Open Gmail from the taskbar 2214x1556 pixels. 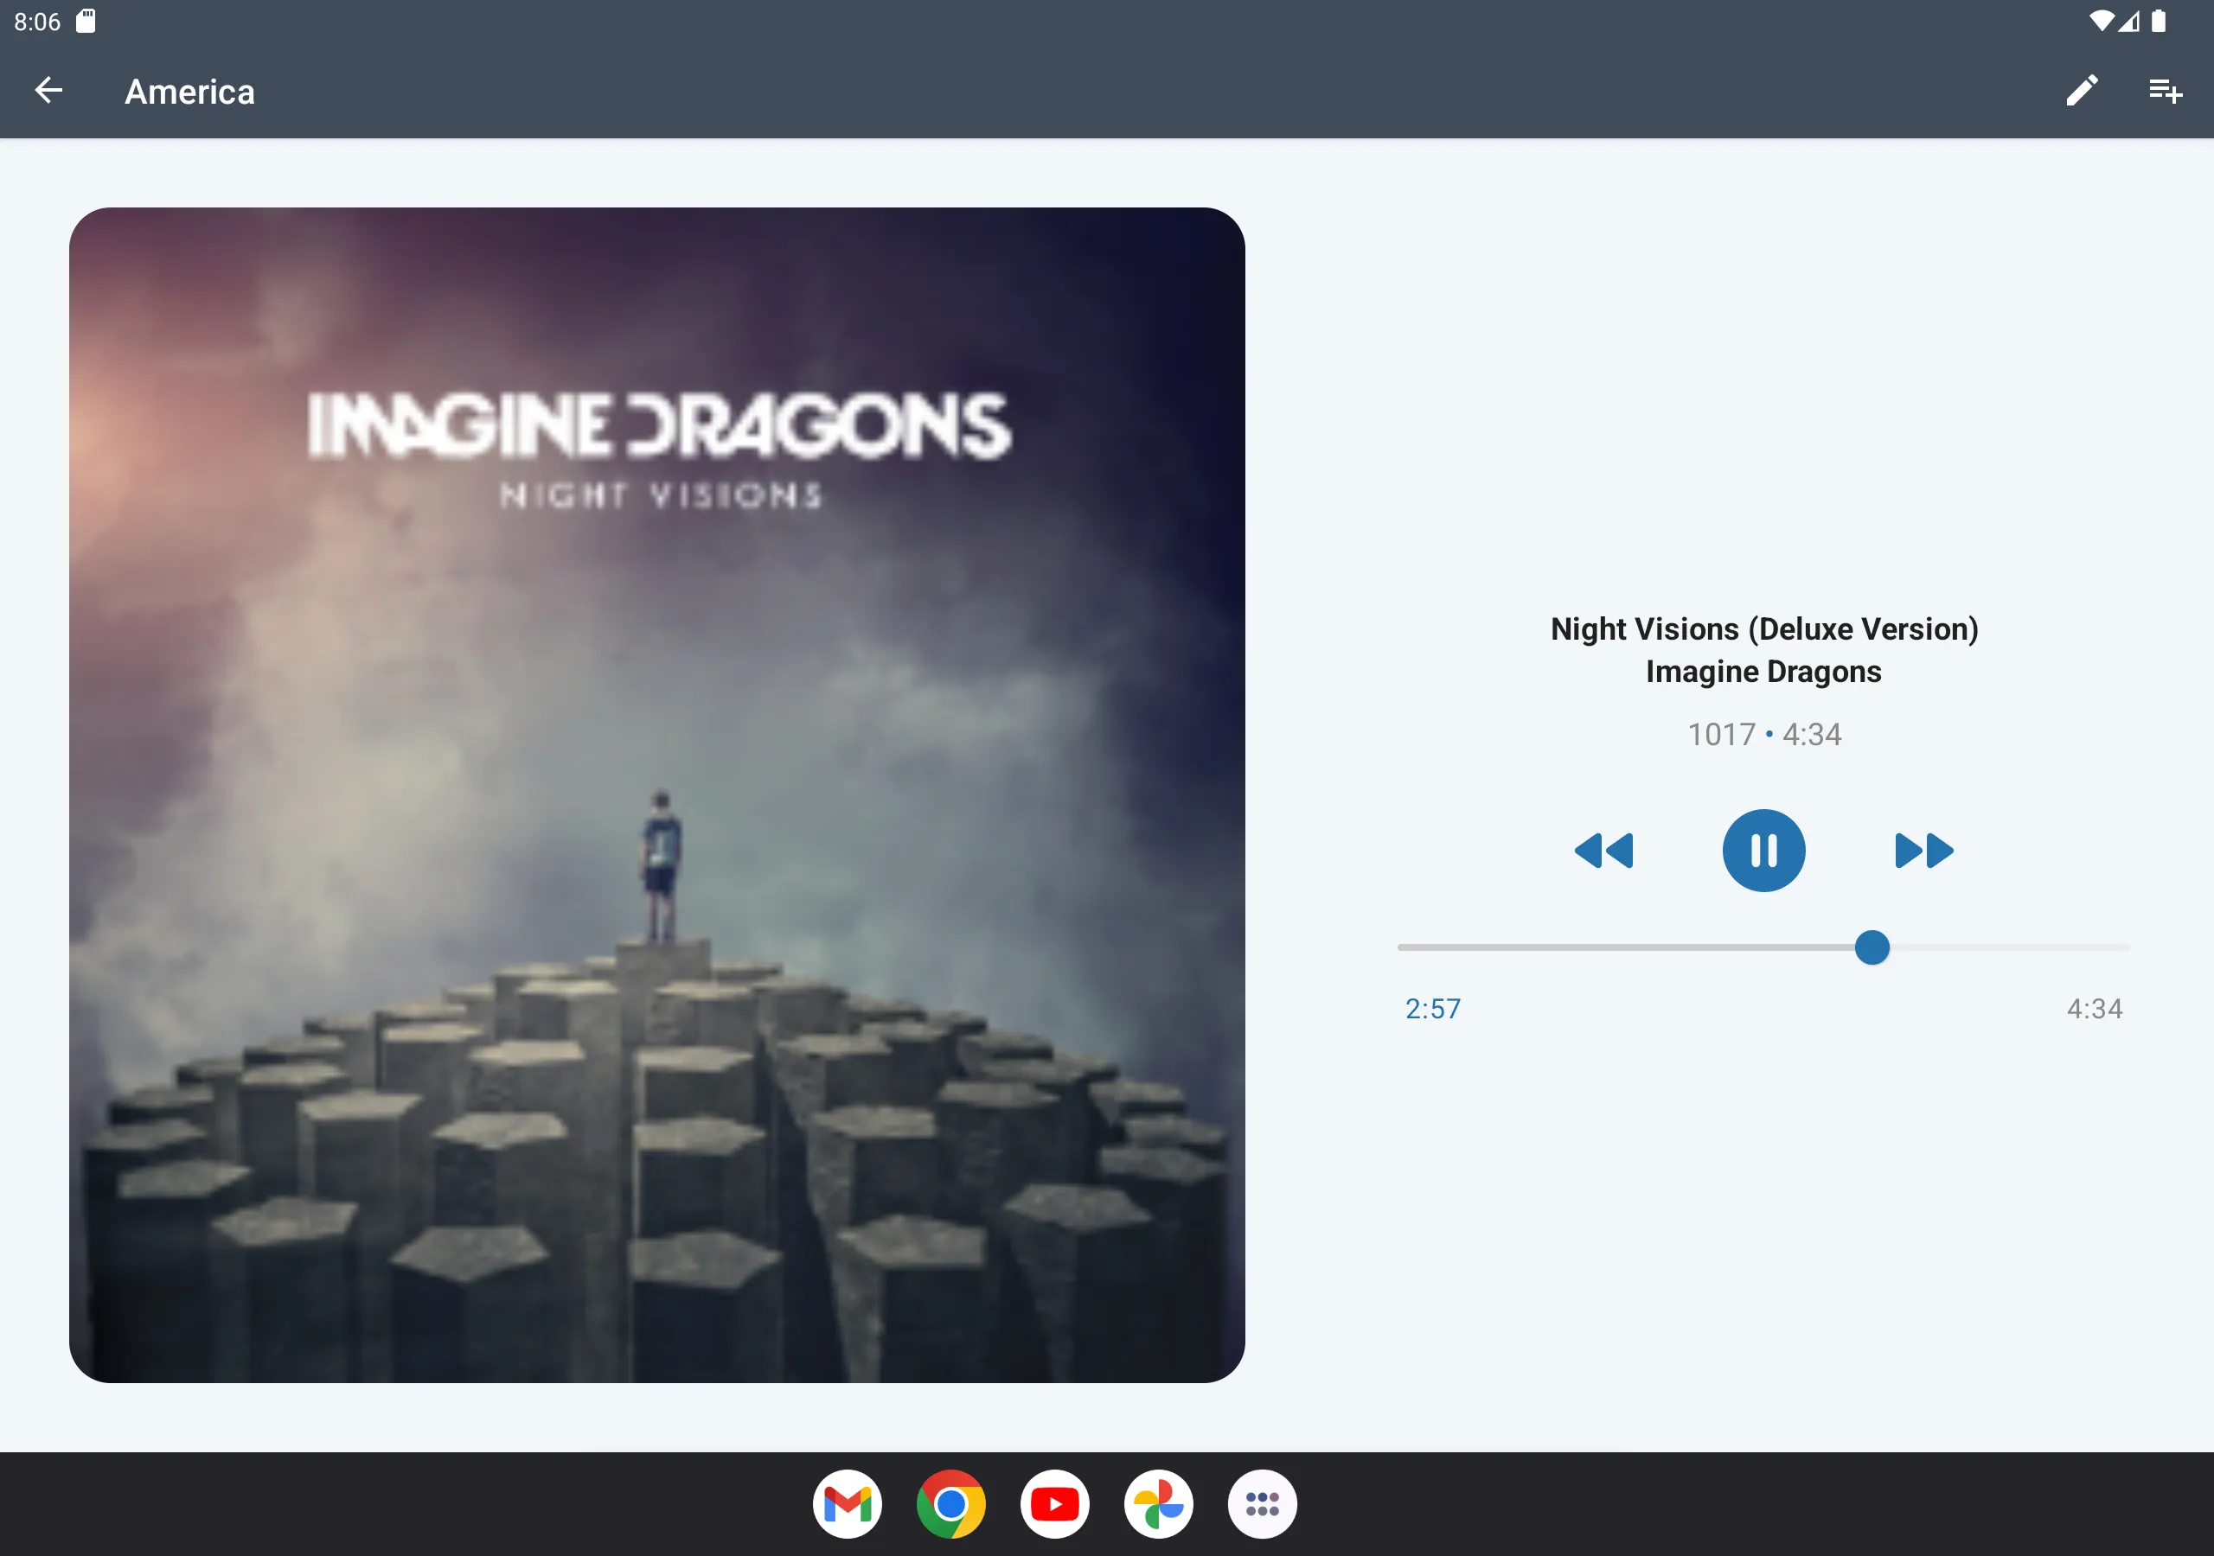[848, 1502]
